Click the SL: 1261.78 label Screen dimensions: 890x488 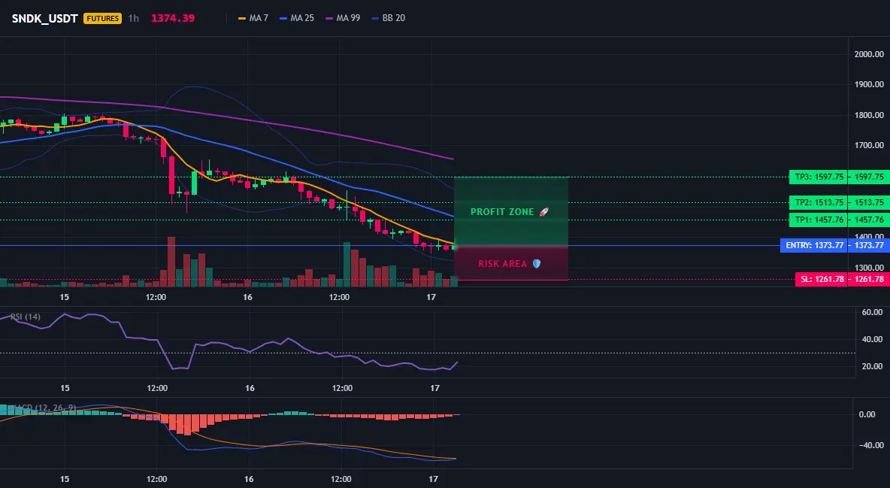point(822,279)
